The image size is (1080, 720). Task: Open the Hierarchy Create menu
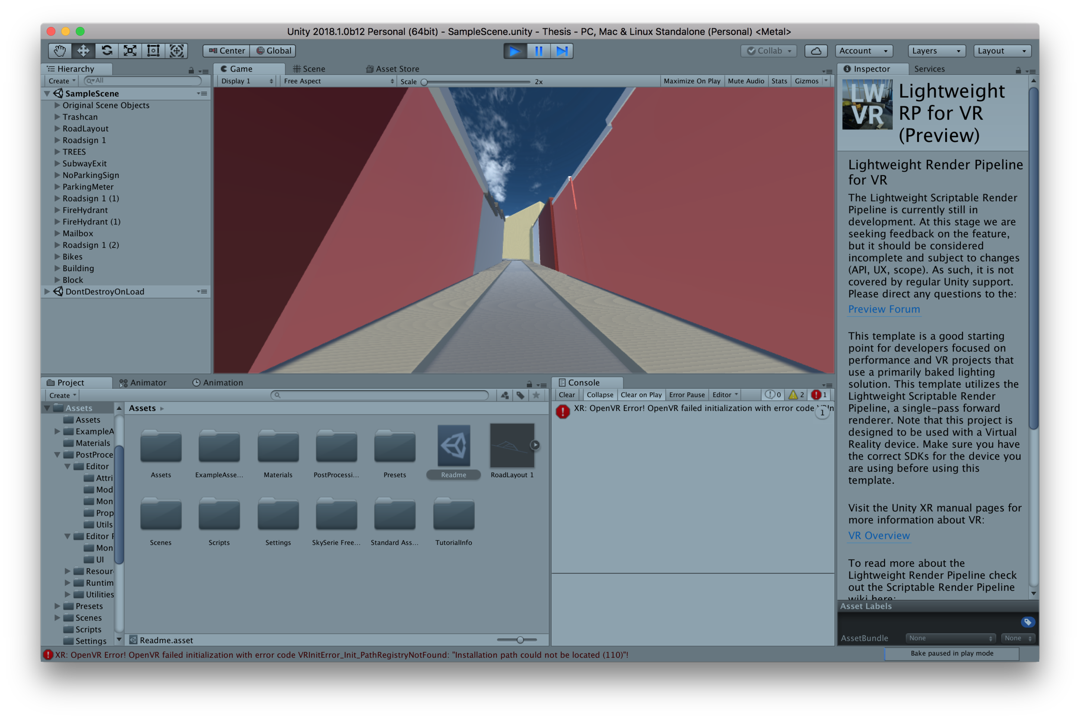pos(62,81)
